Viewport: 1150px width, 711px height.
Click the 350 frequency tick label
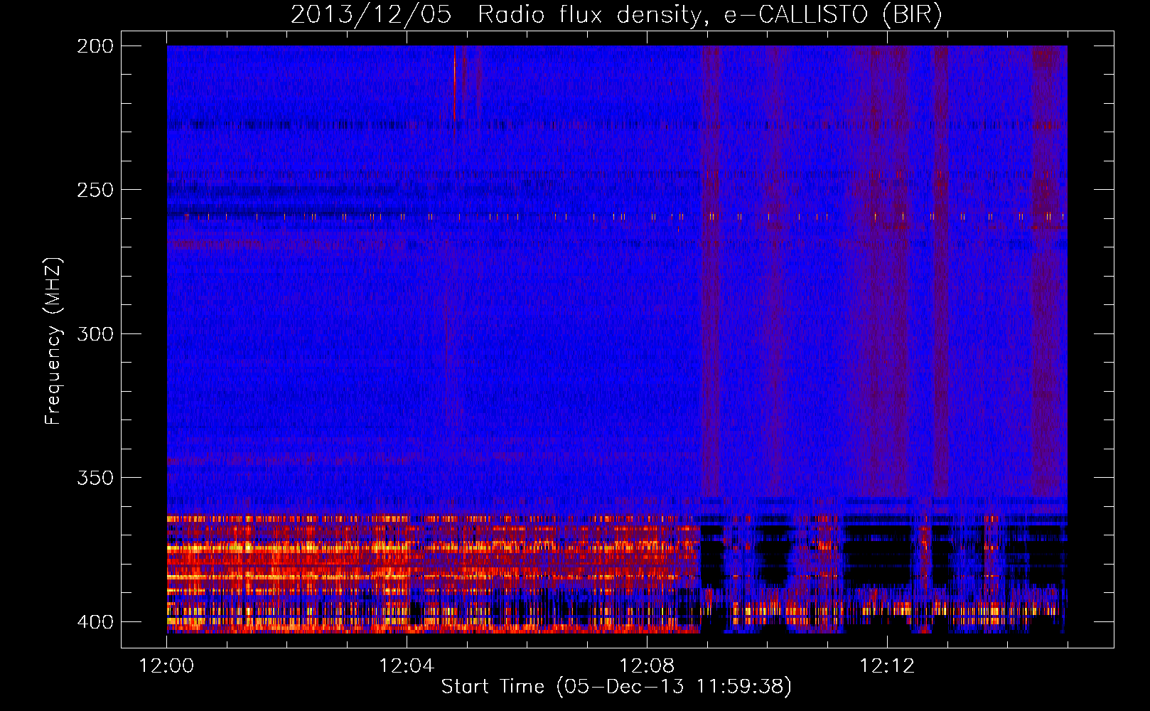[x=95, y=477]
